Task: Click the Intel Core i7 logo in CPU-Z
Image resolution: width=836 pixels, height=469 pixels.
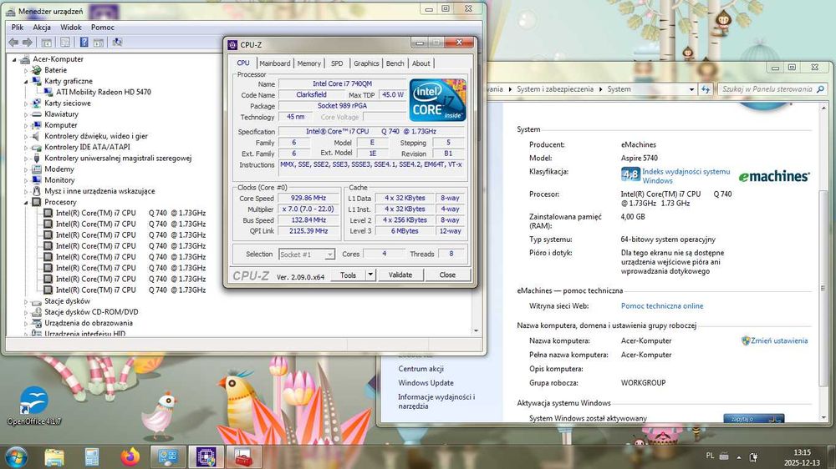Action: 437,100
